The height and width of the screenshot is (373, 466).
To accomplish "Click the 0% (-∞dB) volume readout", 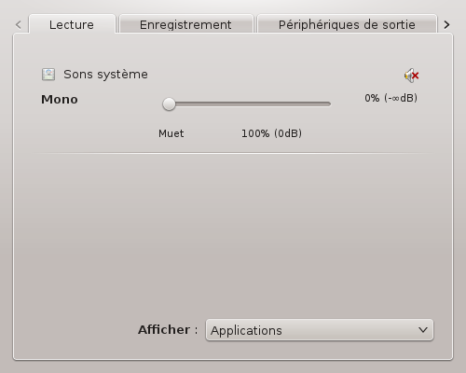I will 391,98.
